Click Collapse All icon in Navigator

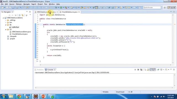pyautogui.click(x=20, y=15)
